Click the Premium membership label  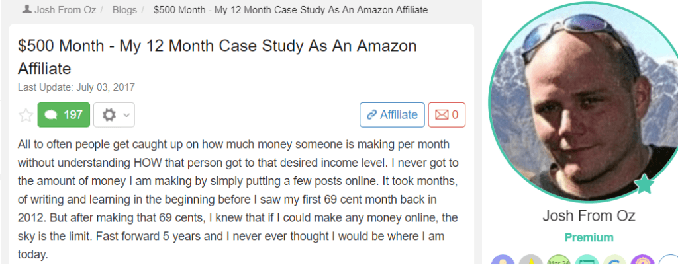[579, 237]
